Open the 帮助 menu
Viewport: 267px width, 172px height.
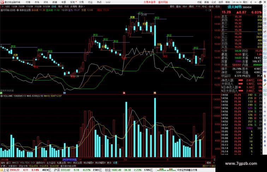(x=228, y=2)
